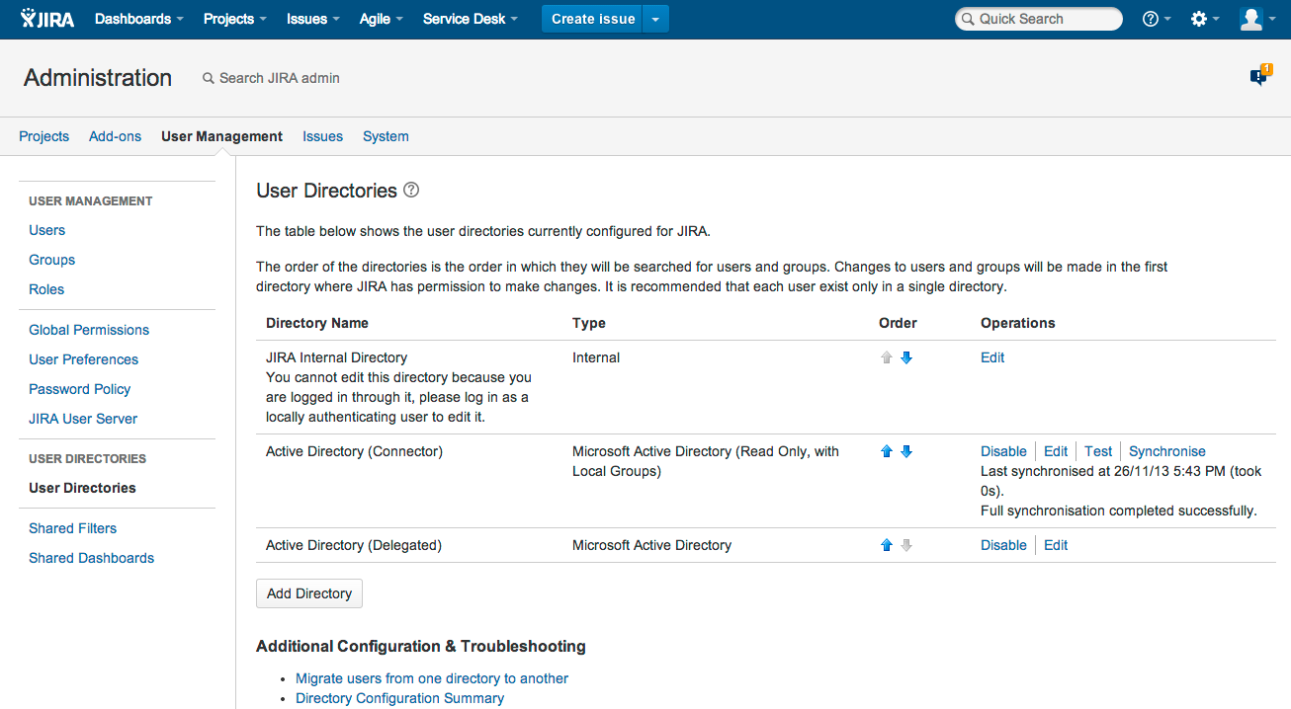The image size is (1291, 709).
Task: Click the Add Directory button
Action: (x=309, y=593)
